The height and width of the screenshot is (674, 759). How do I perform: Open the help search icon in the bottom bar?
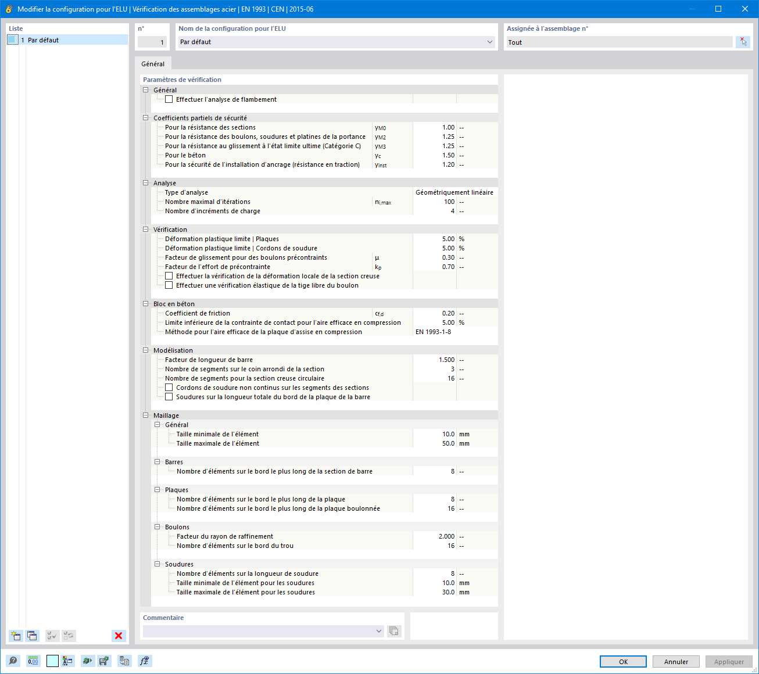coord(13,661)
